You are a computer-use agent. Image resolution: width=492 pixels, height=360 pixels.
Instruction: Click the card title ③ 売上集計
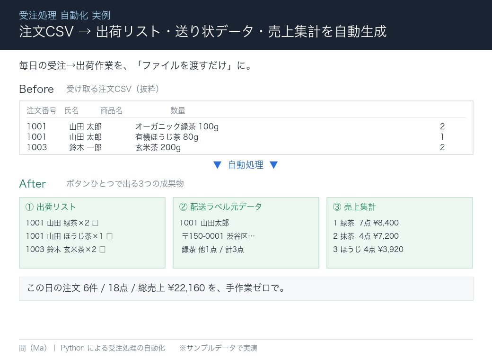(x=354, y=207)
